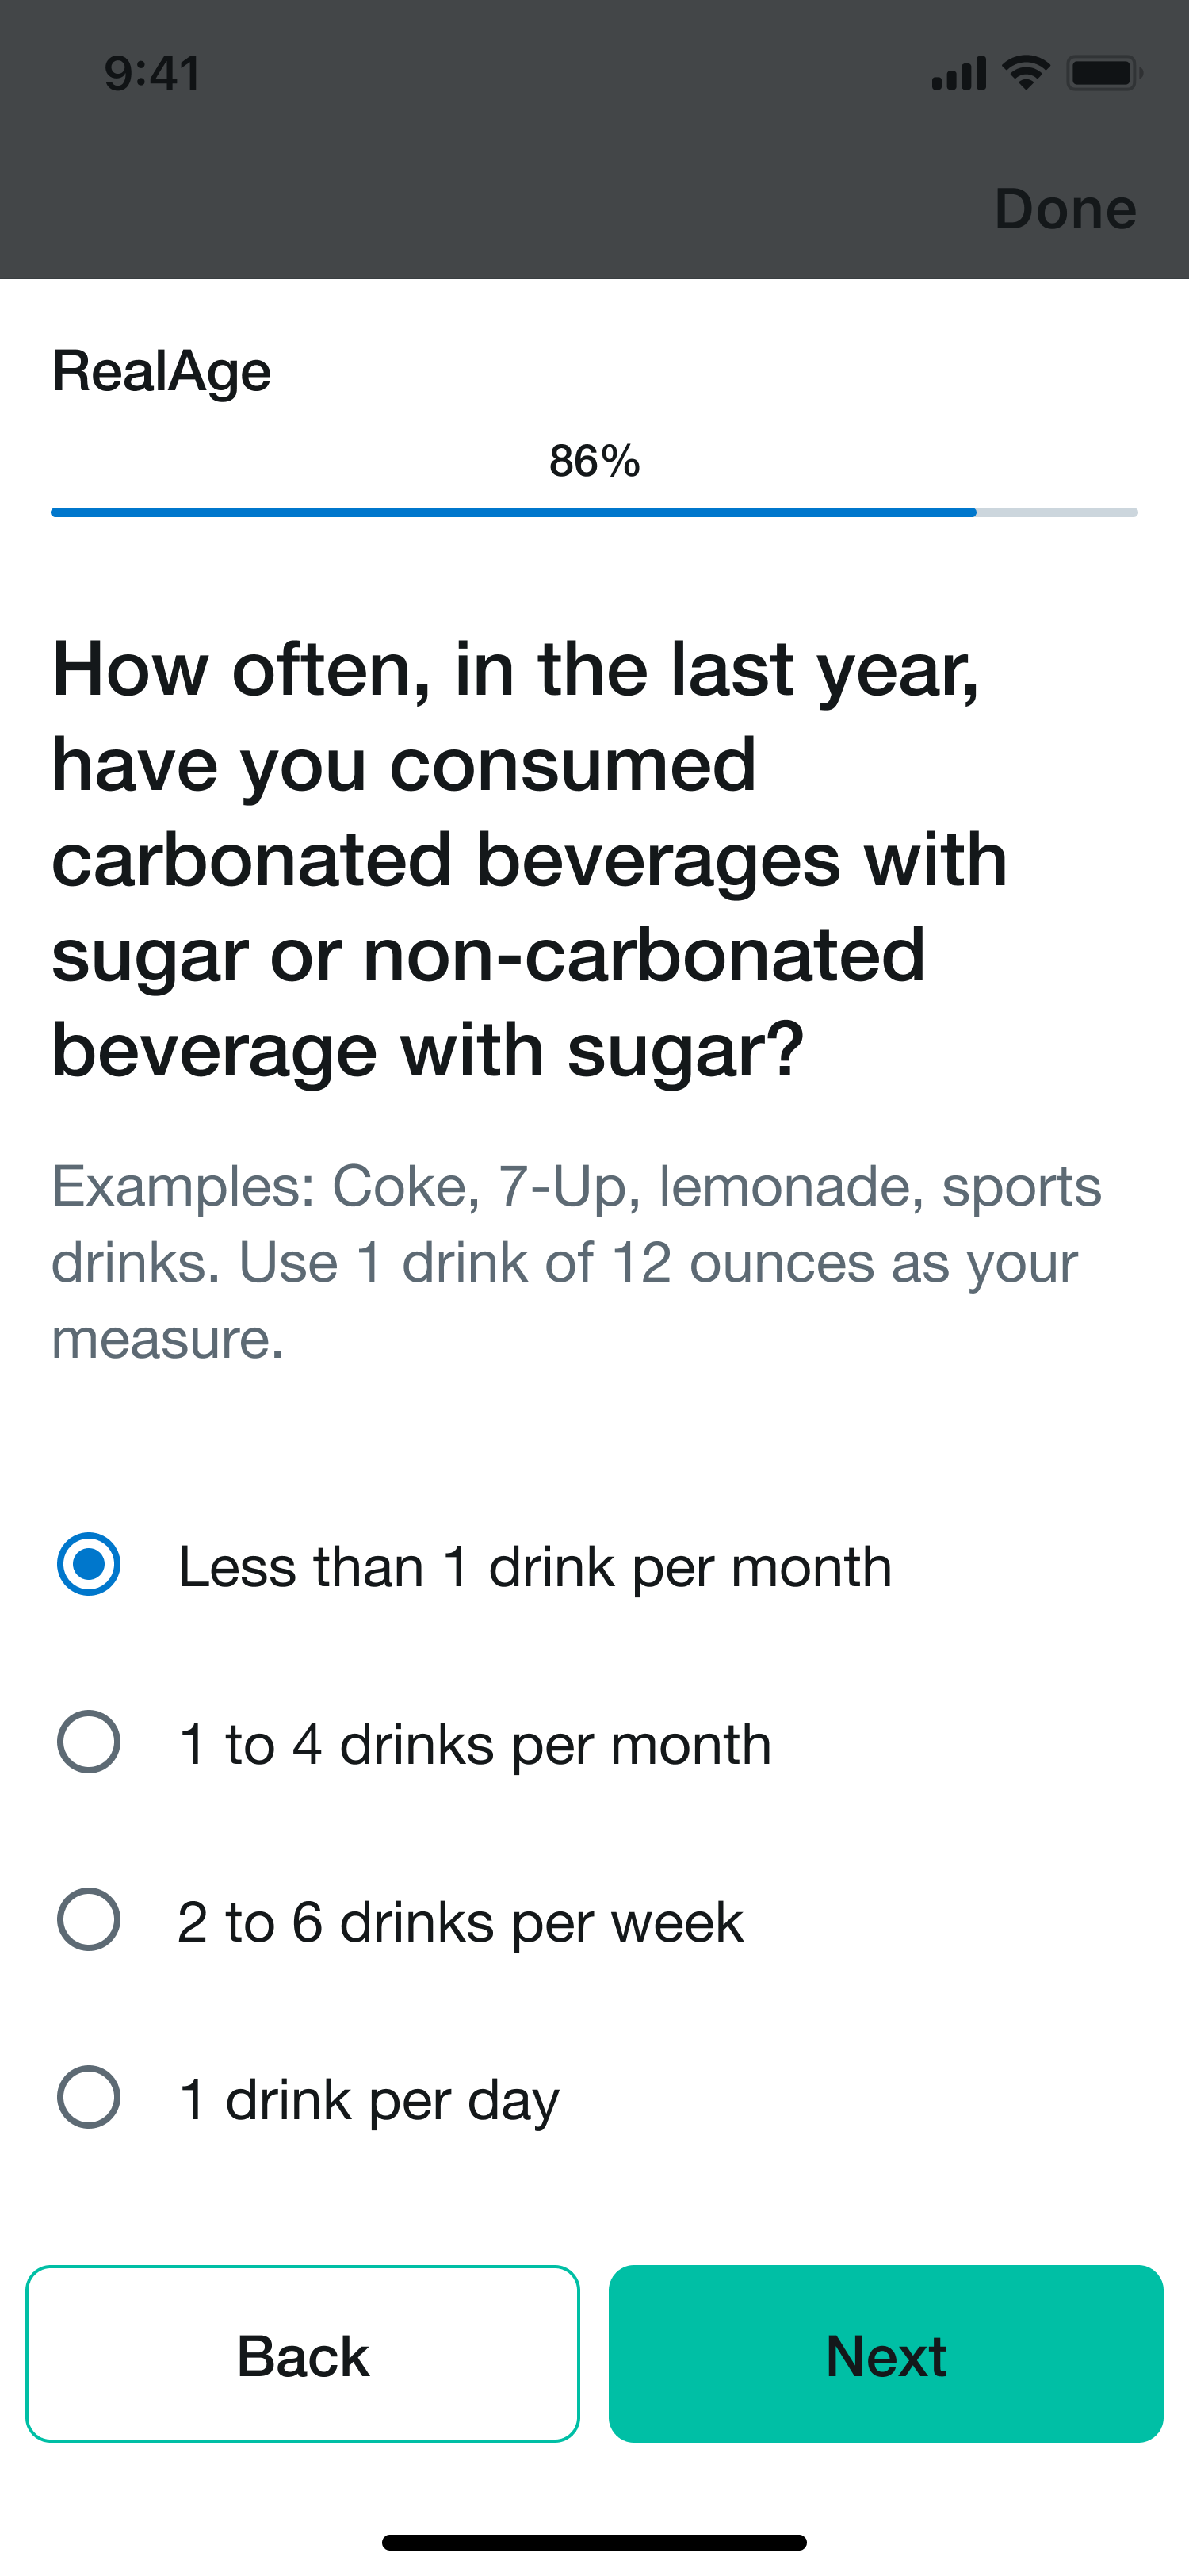Screen dimensions: 1189x2576
Task: Go to the previous question with Back
Action: pos(303,2354)
